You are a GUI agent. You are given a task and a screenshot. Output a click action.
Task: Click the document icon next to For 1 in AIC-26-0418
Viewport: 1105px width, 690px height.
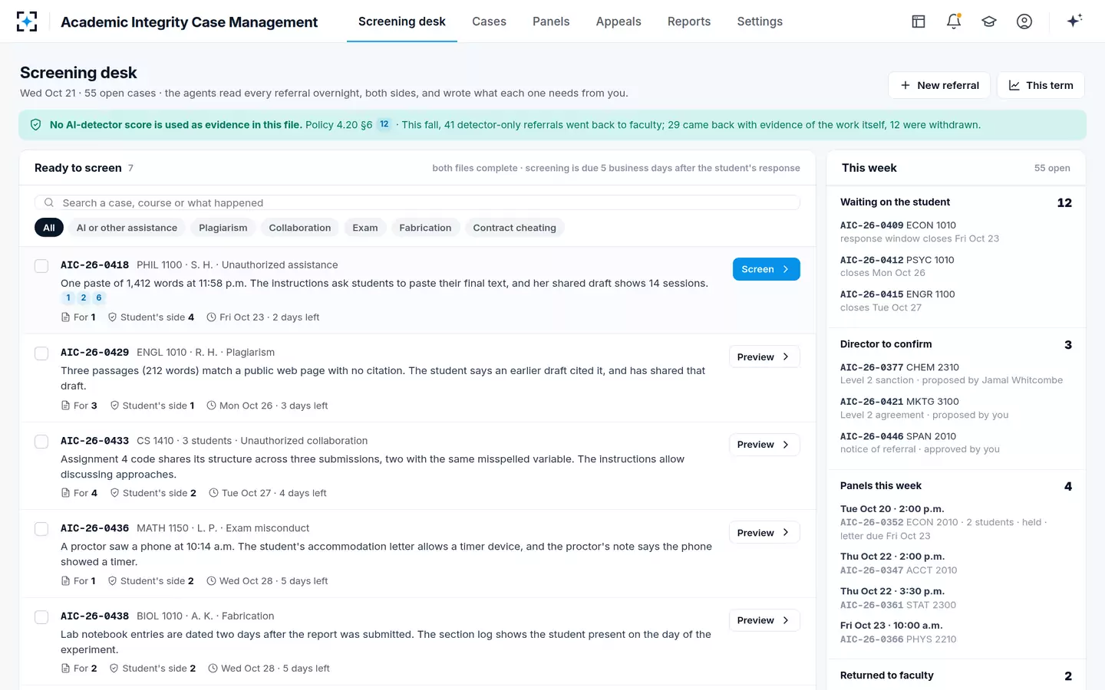pyautogui.click(x=65, y=317)
